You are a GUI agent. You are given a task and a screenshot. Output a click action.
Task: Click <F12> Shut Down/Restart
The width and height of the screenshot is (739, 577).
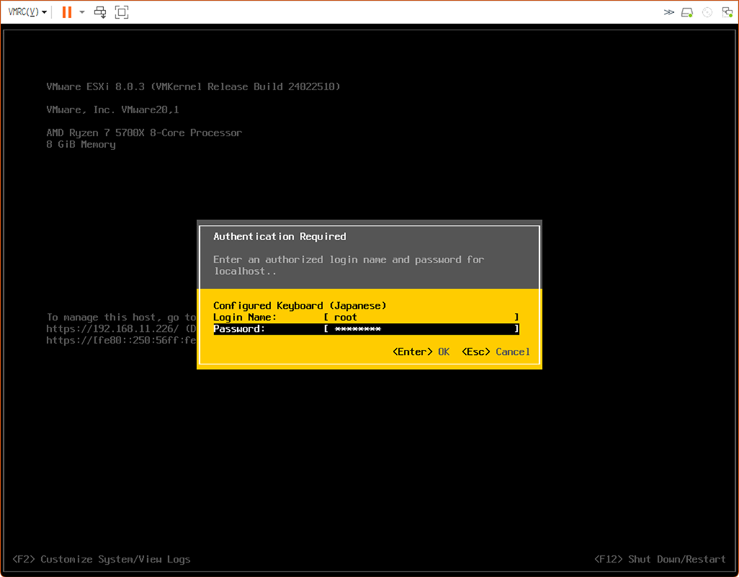tap(660, 559)
